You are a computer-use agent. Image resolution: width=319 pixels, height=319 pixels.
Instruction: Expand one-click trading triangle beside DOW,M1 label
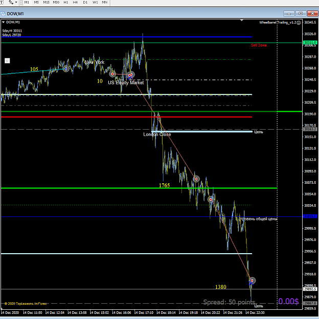(3, 22)
